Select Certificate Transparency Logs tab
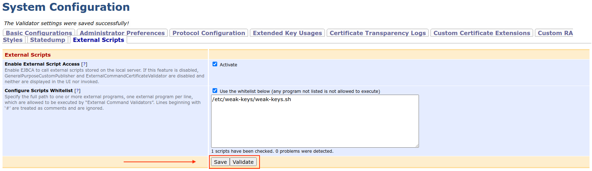The image size is (592, 171). click(377, 33)
